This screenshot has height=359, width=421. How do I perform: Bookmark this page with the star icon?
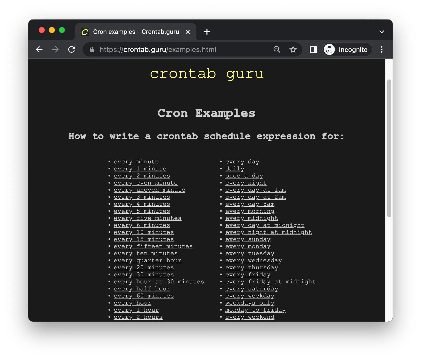click(x=293, y=49)
